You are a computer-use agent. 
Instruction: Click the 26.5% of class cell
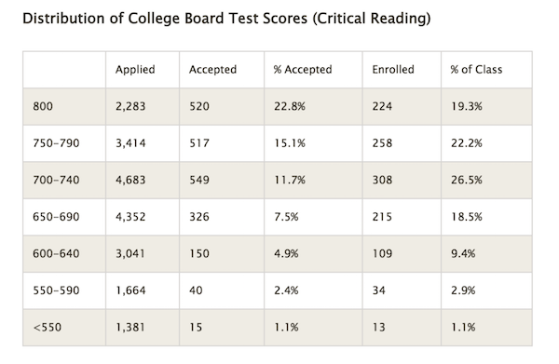(x=467, y=180)
